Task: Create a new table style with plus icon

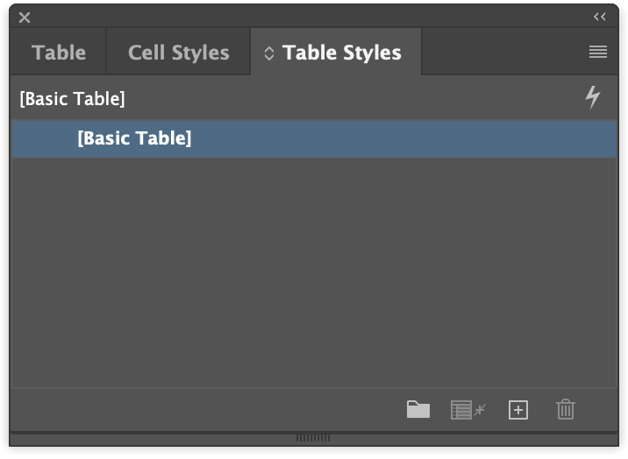Action: 518,410
